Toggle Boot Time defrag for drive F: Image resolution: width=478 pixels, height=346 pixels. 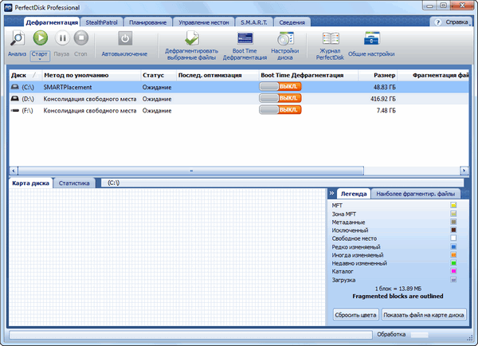pos(279,111)
